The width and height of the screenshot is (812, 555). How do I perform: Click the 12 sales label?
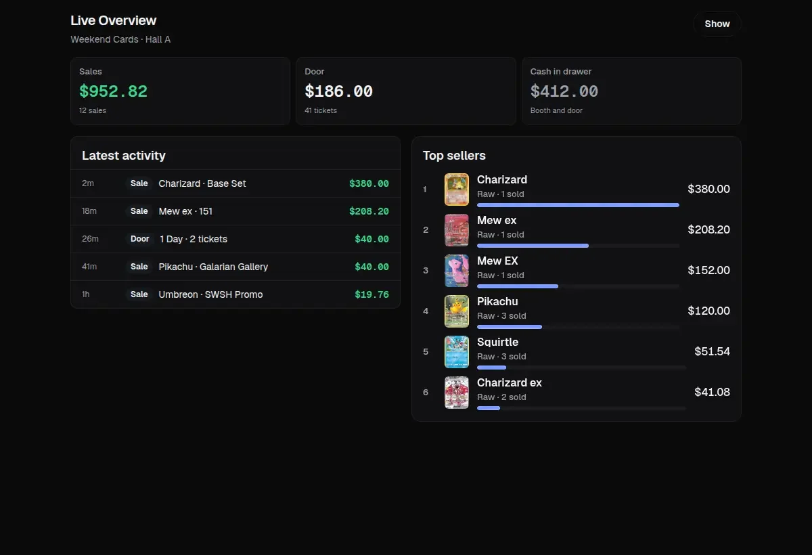click(93, 110)
